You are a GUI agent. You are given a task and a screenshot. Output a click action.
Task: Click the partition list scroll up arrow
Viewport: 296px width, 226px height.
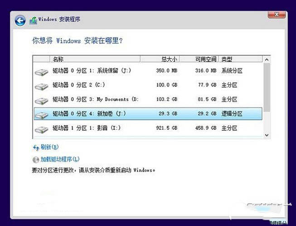pyautogui.click(x=267, y=59)
